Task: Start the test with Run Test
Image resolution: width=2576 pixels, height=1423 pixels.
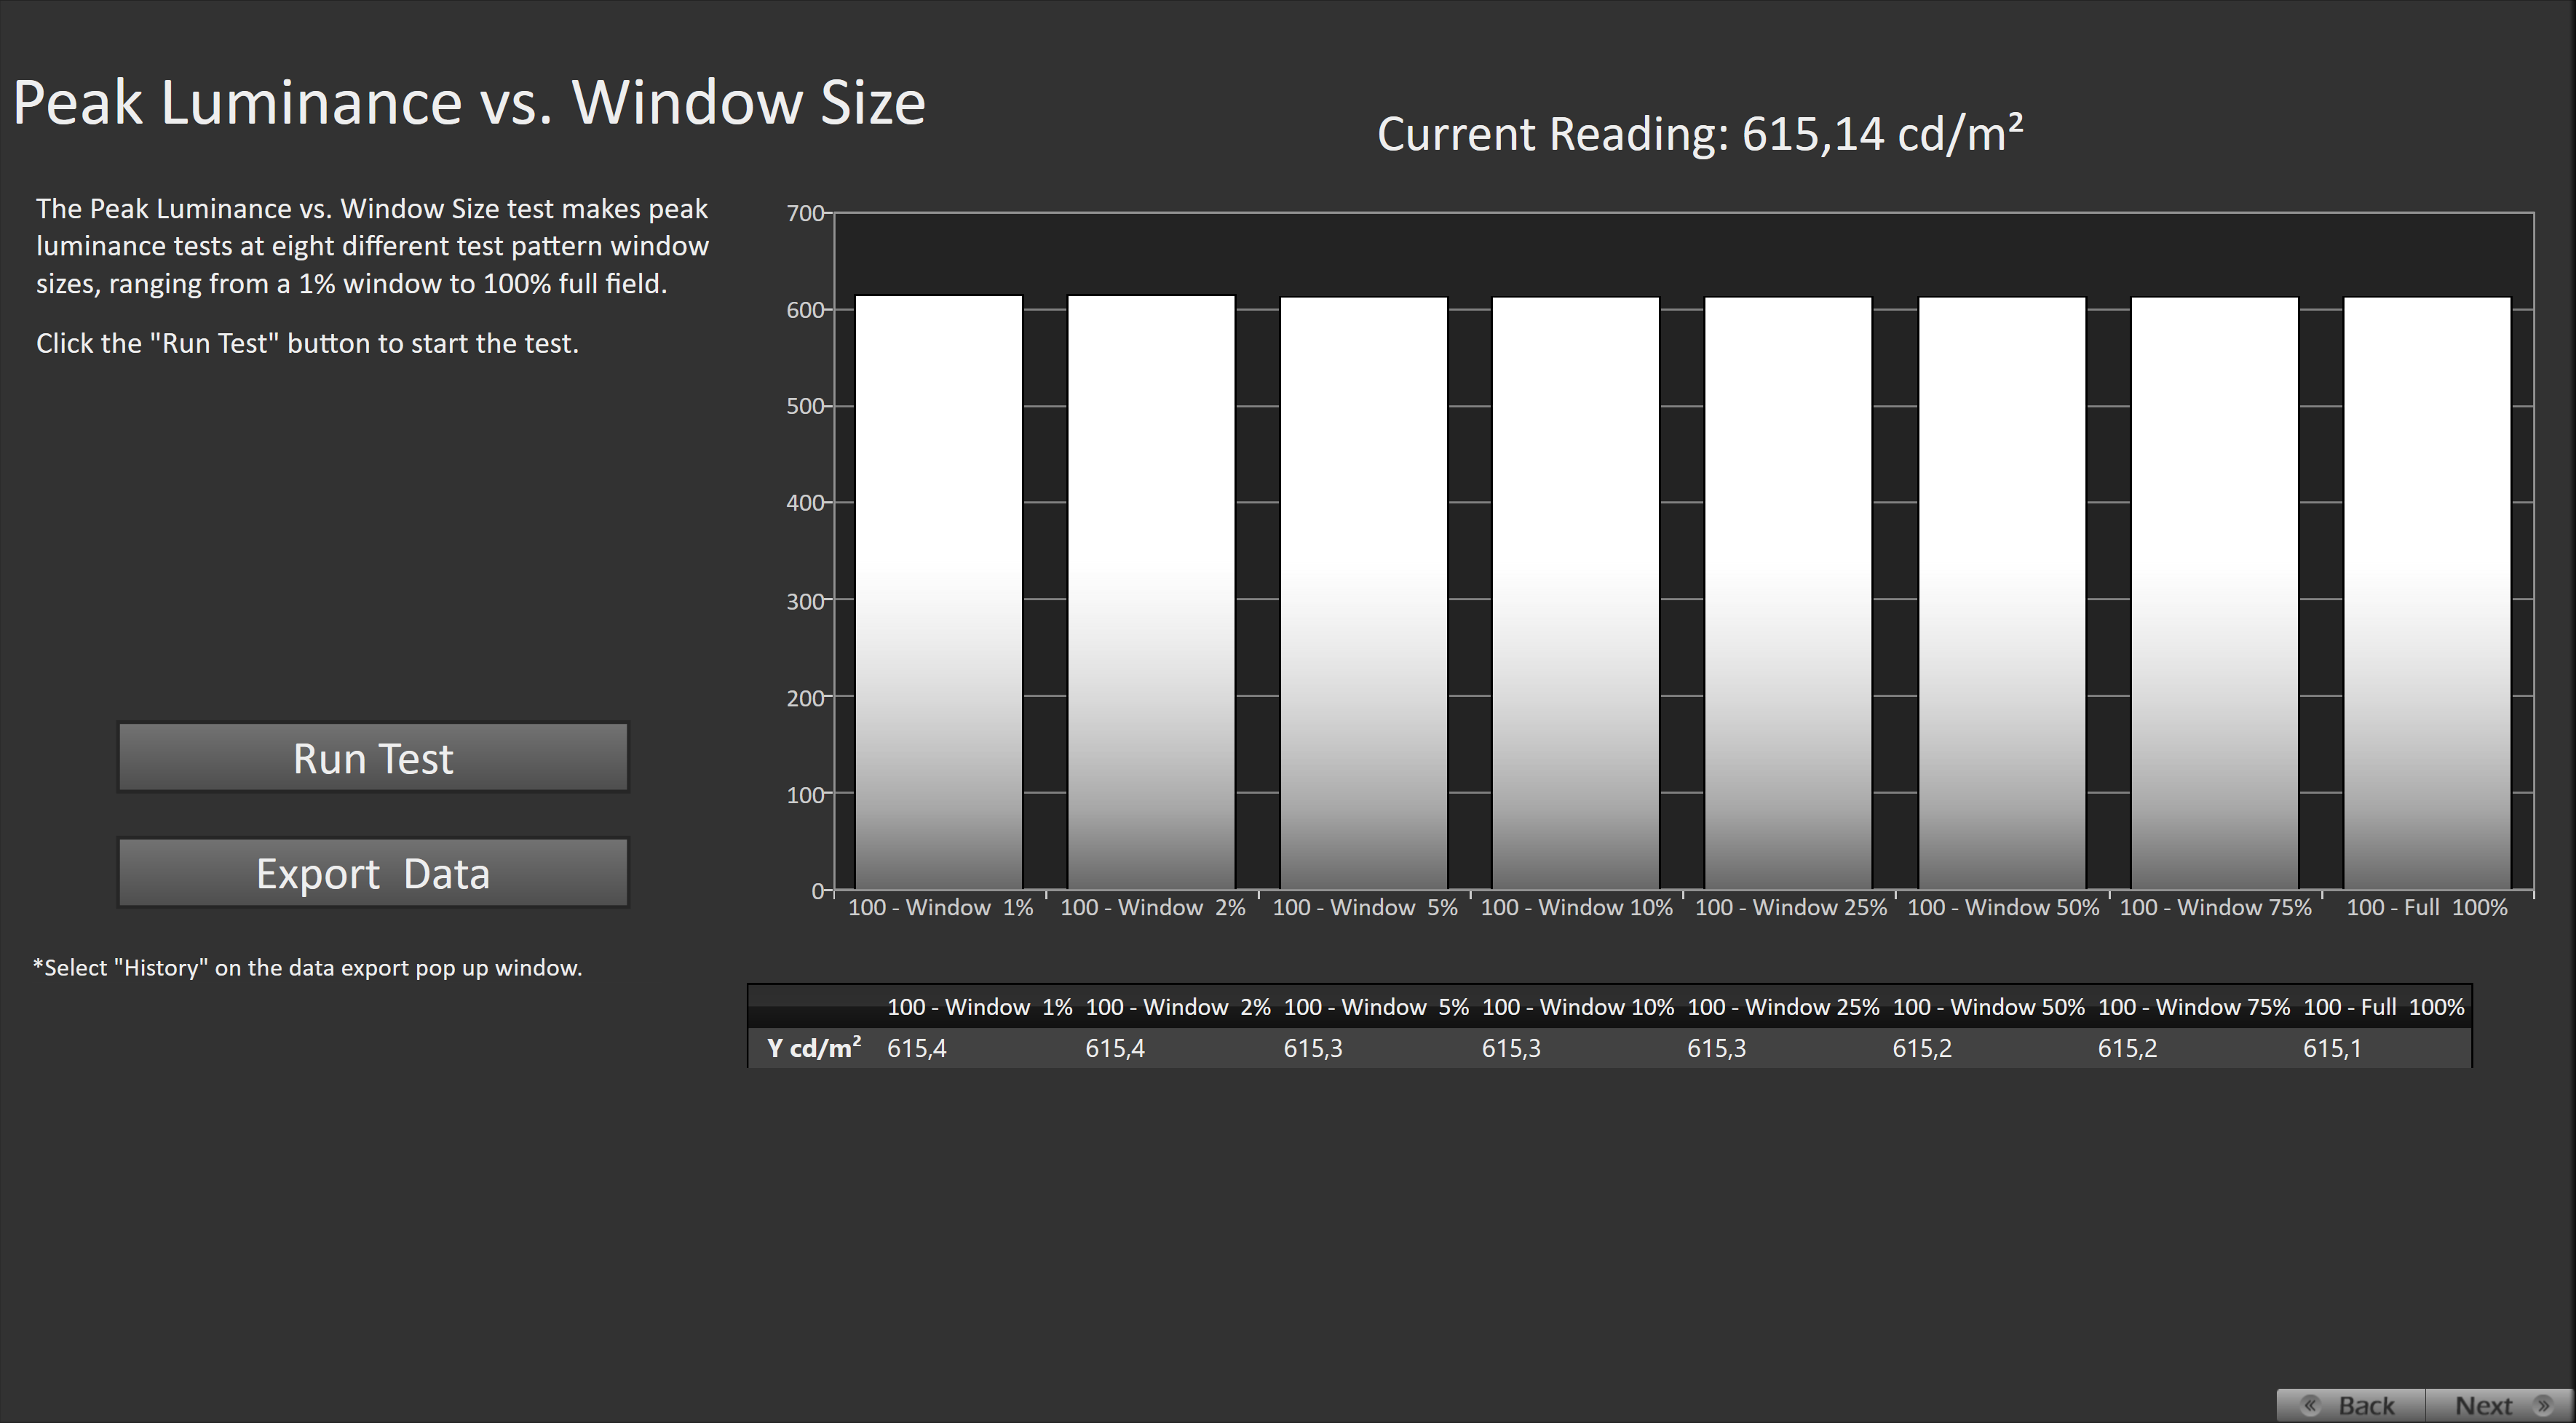Action: pos(373,757)
